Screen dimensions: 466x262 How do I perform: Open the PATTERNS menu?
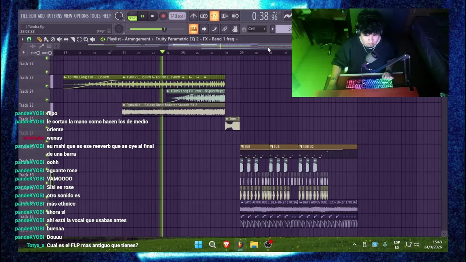(54, 16)
